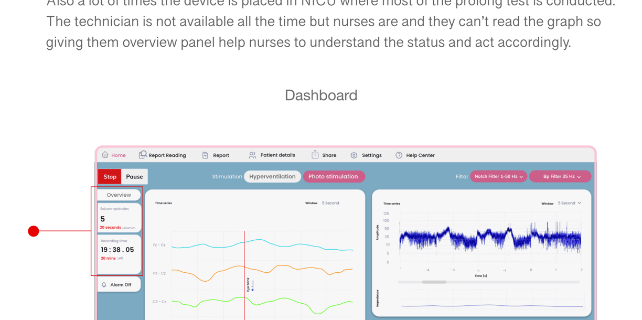
Task: Expand the Bp Filter 35 Hz dropdown
Action: 560,177
